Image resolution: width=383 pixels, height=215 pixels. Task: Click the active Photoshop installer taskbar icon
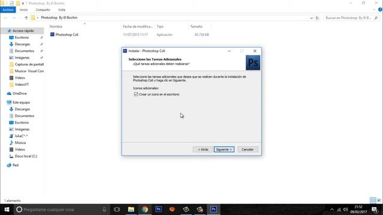click(x=214, y=210)
